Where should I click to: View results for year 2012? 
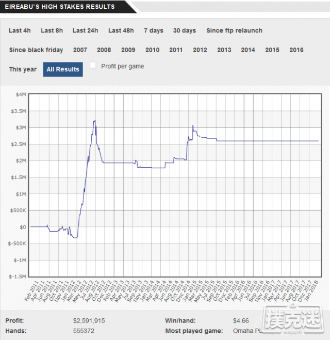click(x=200, y=50)
